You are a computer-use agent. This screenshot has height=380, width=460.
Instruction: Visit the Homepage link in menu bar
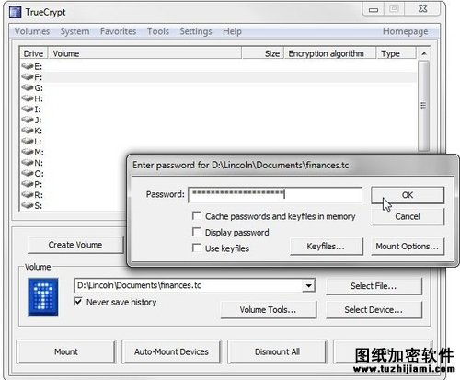click(405, 31)
